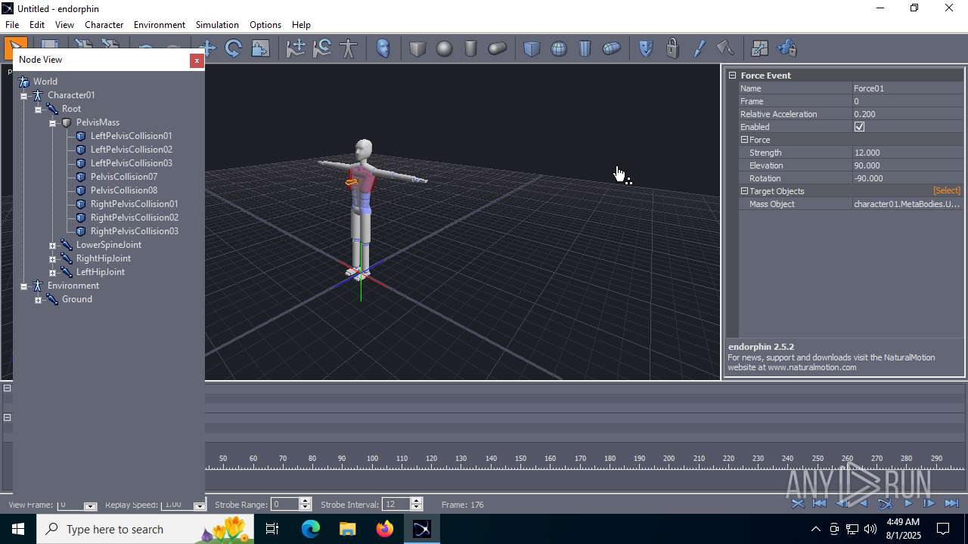
Task: Click the blue shield toolbar icon
Action: (646, 48)
